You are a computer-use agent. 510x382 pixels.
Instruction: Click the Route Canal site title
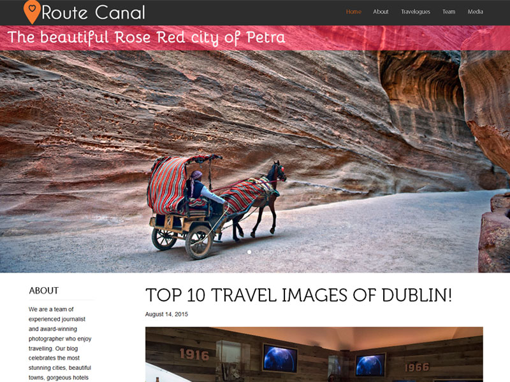(93, 13)
